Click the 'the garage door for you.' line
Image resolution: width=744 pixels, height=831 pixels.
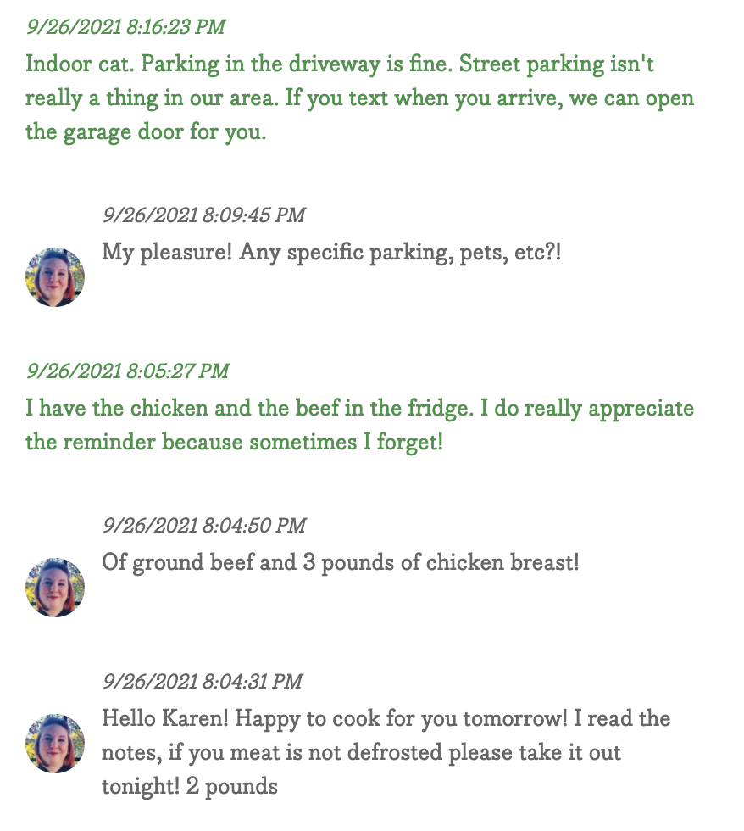tap(146, 132)
